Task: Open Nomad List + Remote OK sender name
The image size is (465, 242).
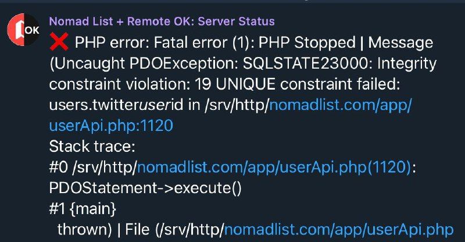Action: [162, 22]
